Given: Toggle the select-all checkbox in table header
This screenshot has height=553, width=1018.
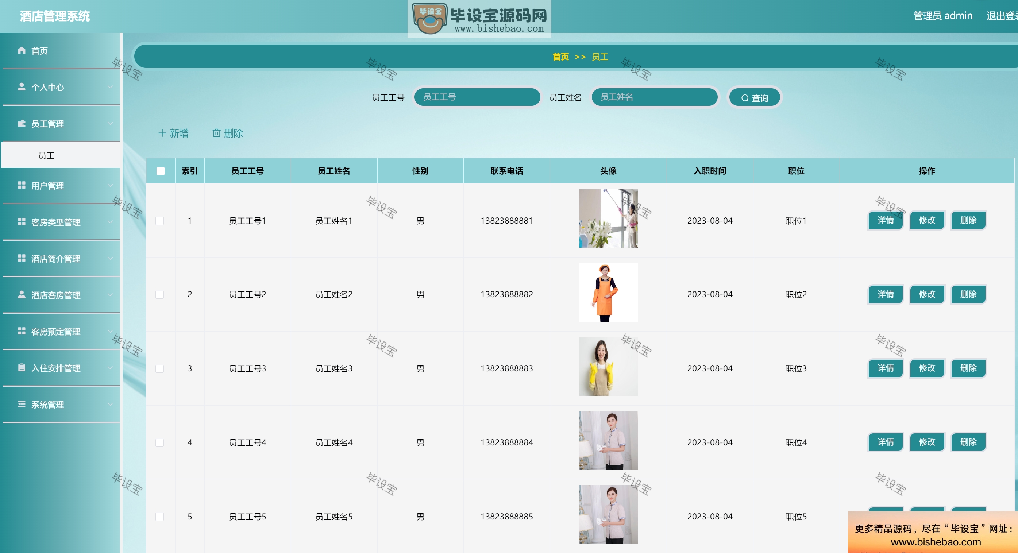Looking at the screenshot, I should pos(161,171).
